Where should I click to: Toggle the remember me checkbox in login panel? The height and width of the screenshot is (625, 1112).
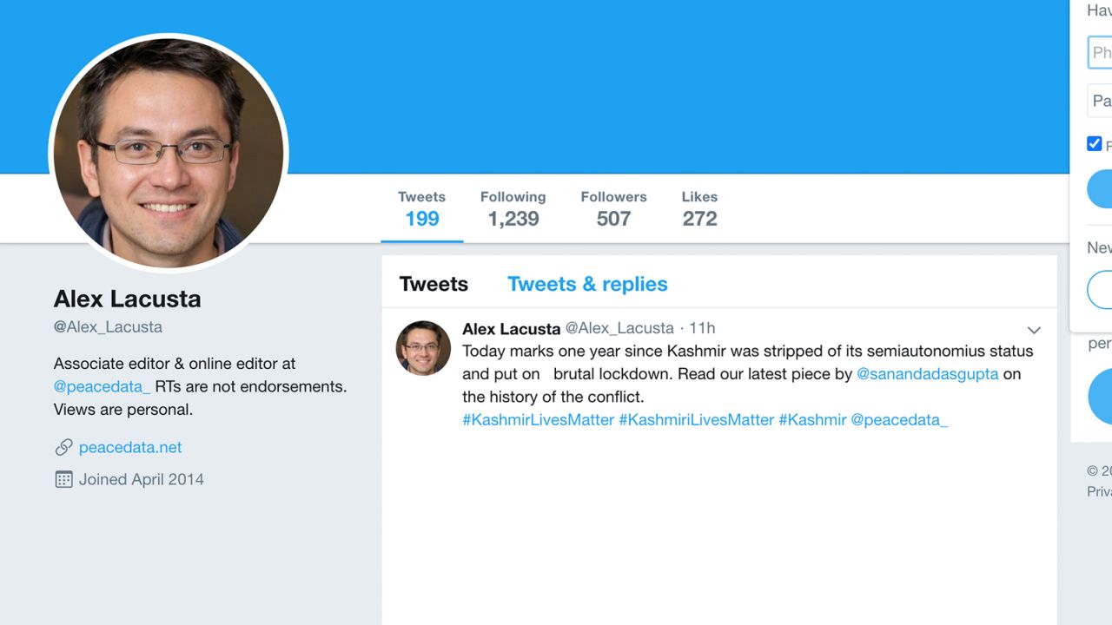1095,144
